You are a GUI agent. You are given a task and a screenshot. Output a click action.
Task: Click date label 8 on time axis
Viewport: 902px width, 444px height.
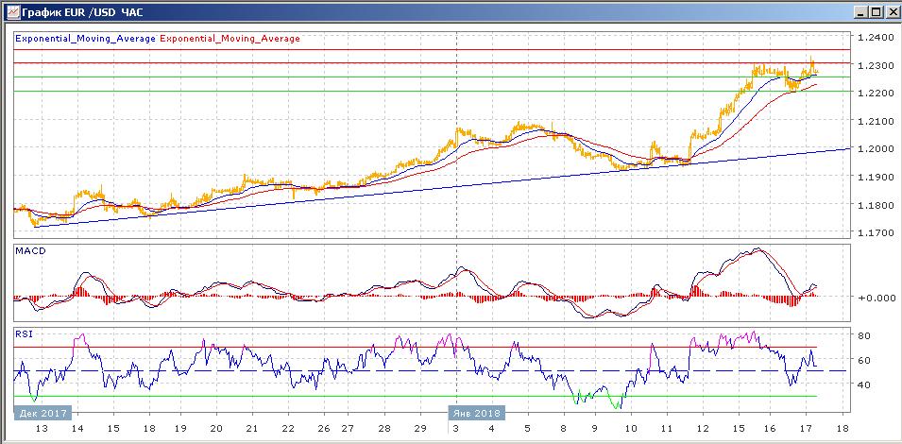click(x=564, y=429)
